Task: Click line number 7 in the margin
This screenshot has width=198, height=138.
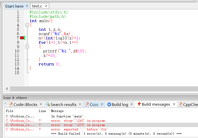Action: (18, 38)
